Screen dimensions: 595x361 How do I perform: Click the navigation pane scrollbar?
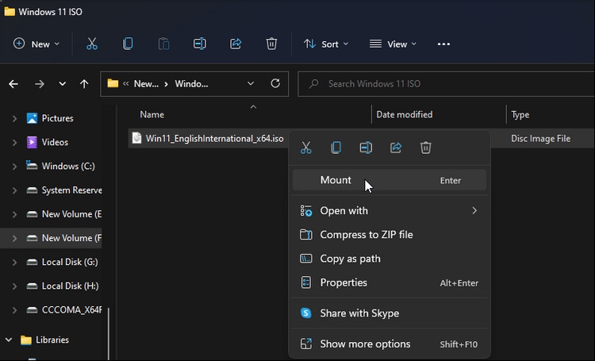point(109,334)
